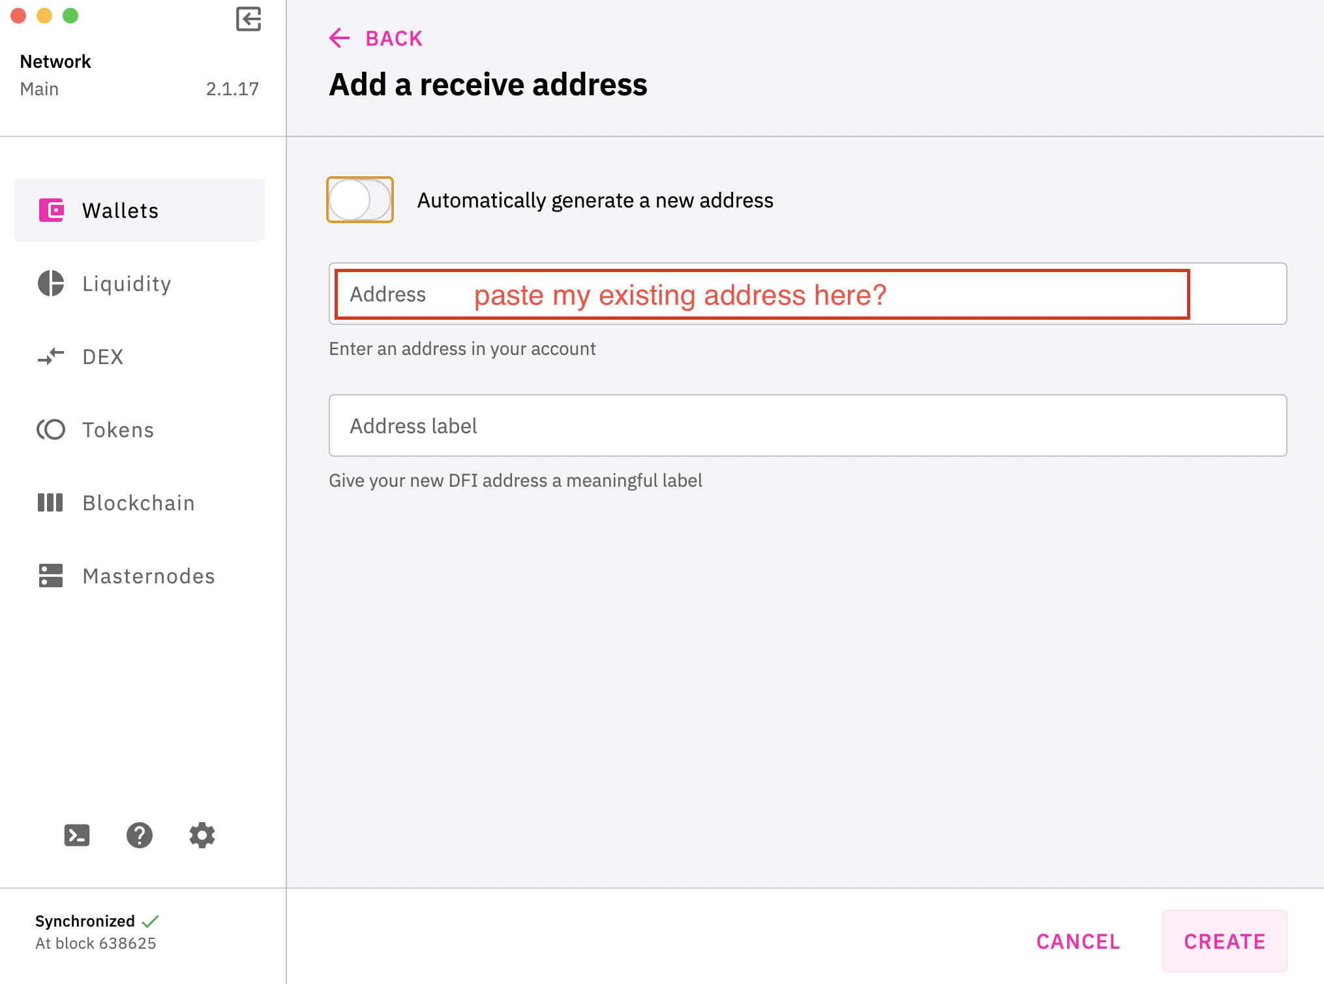This screenshot has height=984, width=1324.
Task: Open the Masternodes page
Action: (140, 576)
